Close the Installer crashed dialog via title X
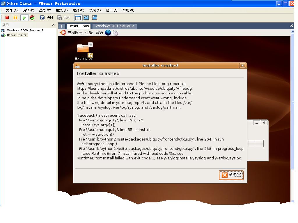 (242, 65)
